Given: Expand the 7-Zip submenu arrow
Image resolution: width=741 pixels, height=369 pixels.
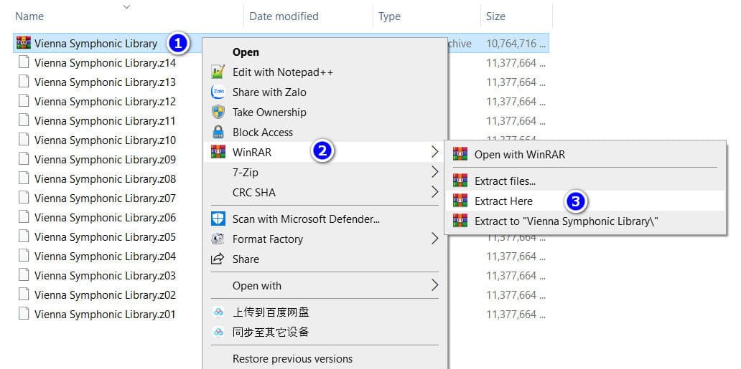Looking at the screenshot, I should point(435,172).
